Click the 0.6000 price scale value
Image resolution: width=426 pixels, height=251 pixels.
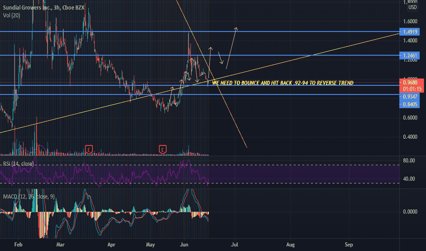click(x=410, y=118)
